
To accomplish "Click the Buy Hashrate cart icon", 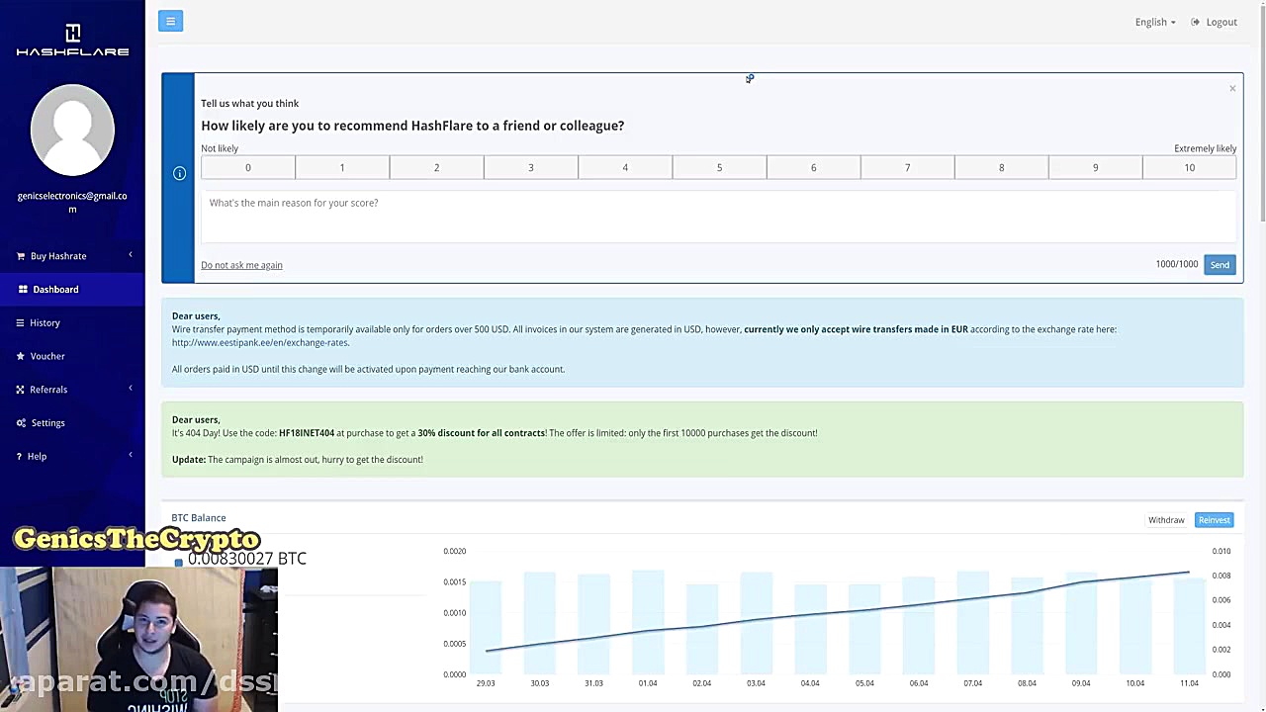I will 21,256.
